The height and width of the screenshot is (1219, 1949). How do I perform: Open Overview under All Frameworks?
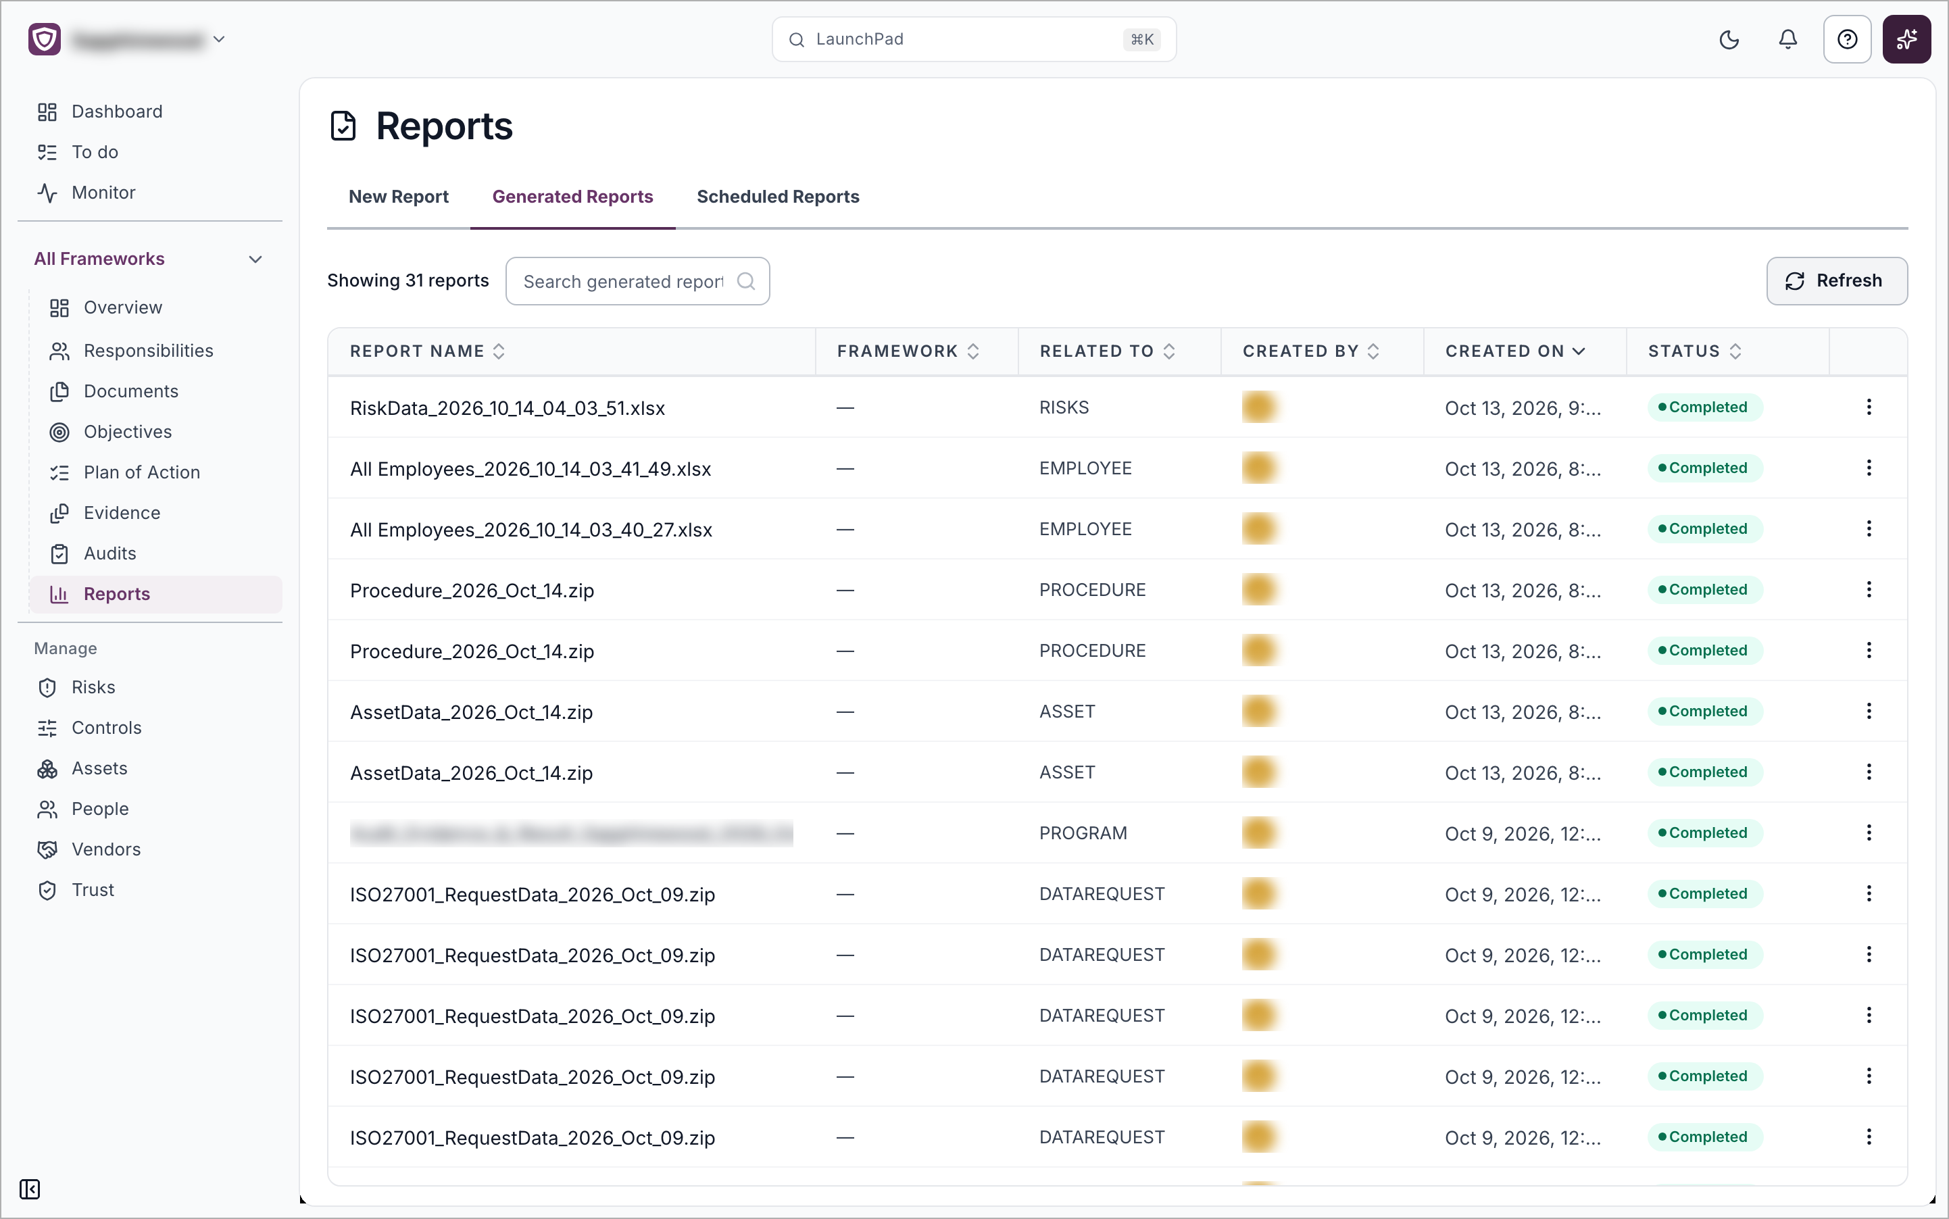tap(122, 307)
